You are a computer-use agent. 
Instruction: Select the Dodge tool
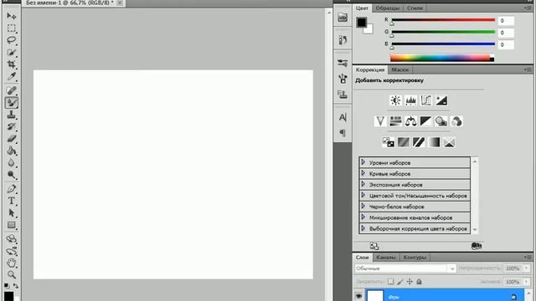tap(11, 175)
